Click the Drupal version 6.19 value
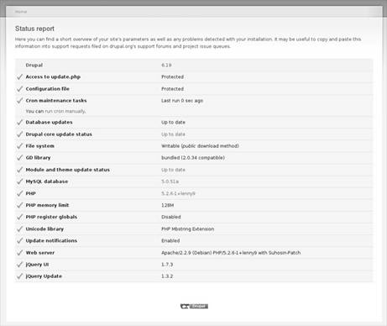 (x=166, y=65)
